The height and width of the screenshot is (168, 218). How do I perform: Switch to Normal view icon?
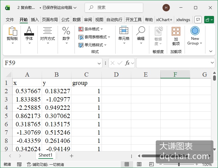point(127,164)
